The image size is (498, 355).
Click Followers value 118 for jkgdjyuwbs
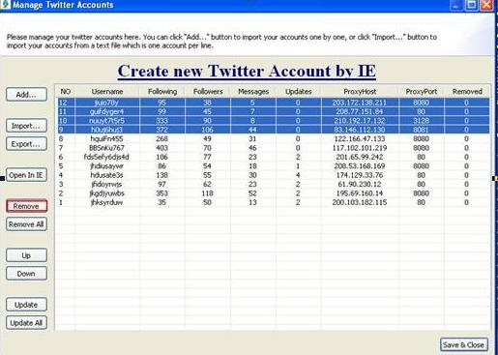click(207, 193)
